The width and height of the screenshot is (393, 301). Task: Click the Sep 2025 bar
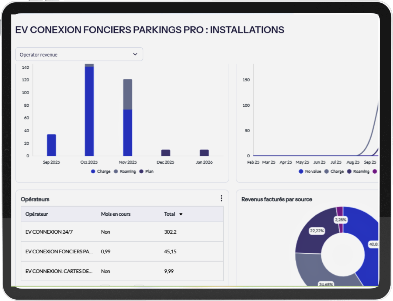tap(51, 145)
